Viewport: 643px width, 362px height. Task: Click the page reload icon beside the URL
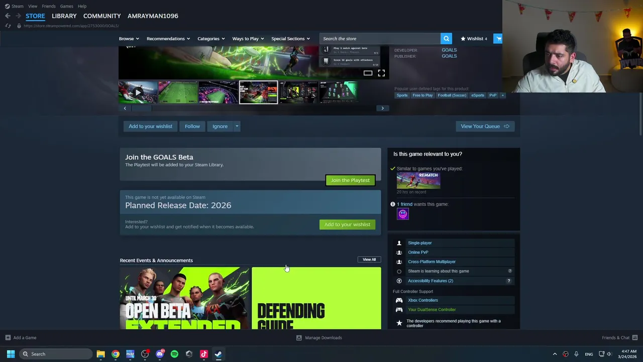8,26
